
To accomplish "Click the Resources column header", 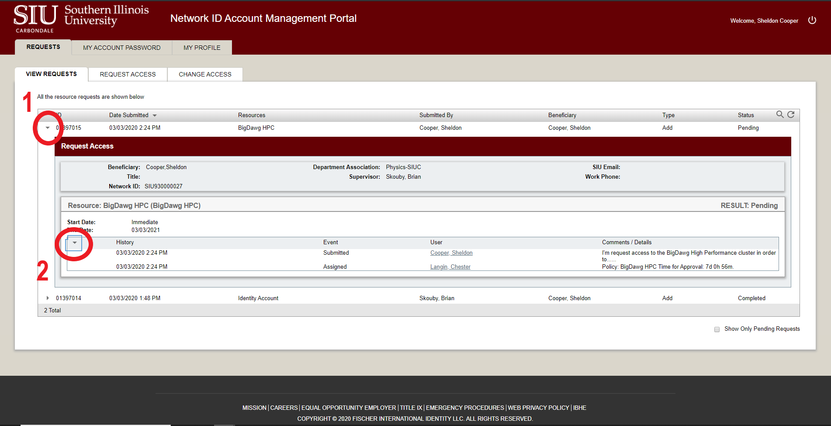I will [x=252, y=115].
